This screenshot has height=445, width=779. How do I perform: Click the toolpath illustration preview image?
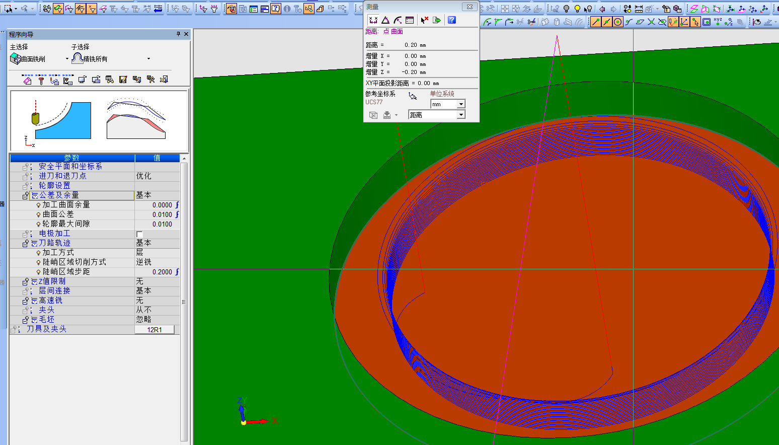[99, 120]
